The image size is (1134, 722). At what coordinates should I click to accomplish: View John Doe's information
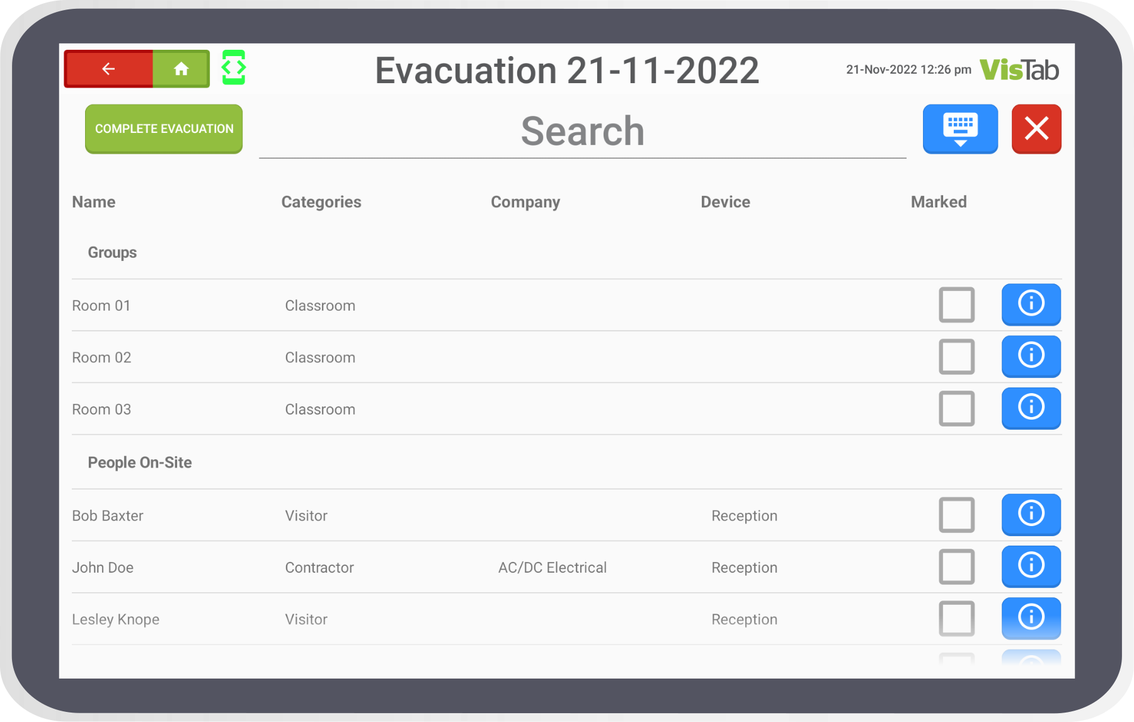tap(1031, 566)
